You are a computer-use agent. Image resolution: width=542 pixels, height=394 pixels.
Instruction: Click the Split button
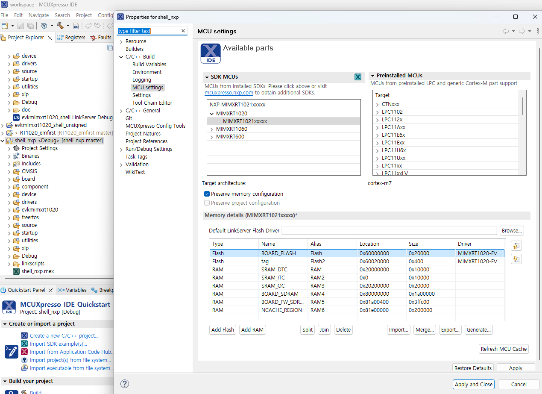[308, 330]
